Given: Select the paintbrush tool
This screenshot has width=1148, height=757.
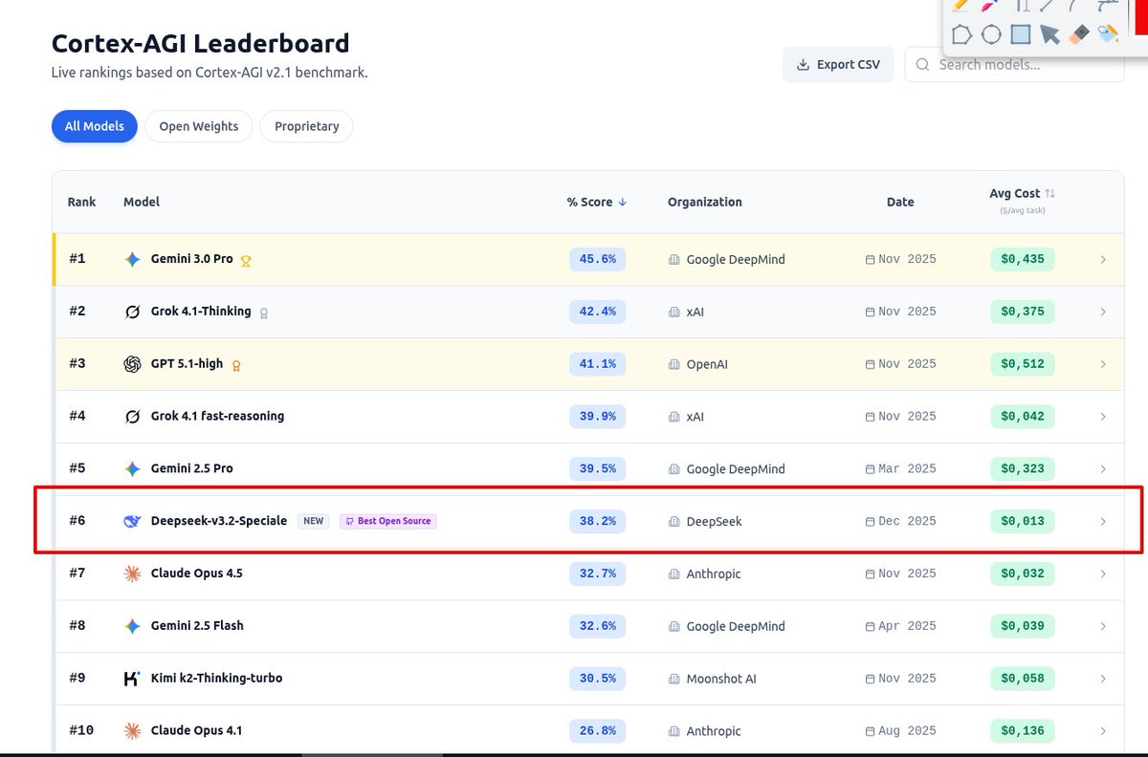Looking at the screenshot, I should (991, 5).
